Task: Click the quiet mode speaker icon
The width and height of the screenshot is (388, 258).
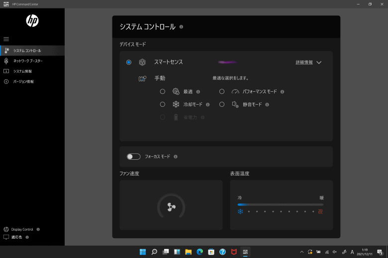Action: click(235, 104)
